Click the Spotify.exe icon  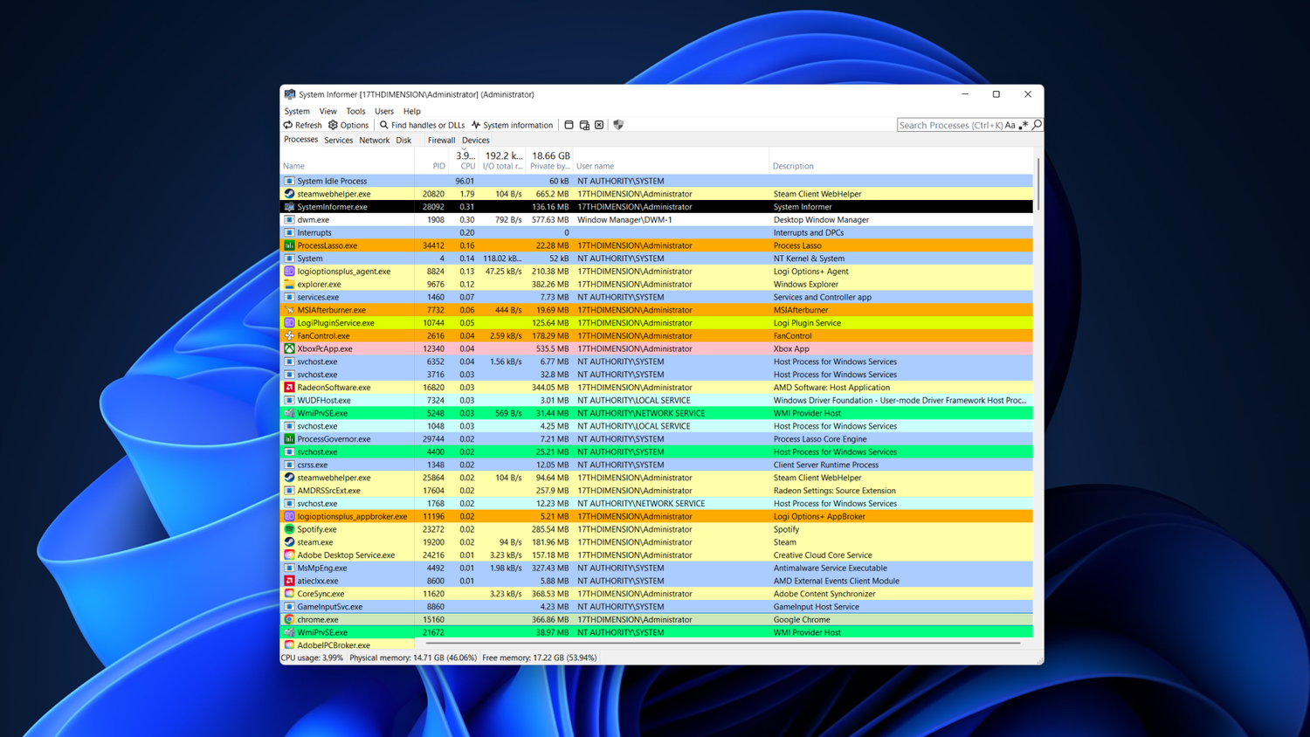289,529
